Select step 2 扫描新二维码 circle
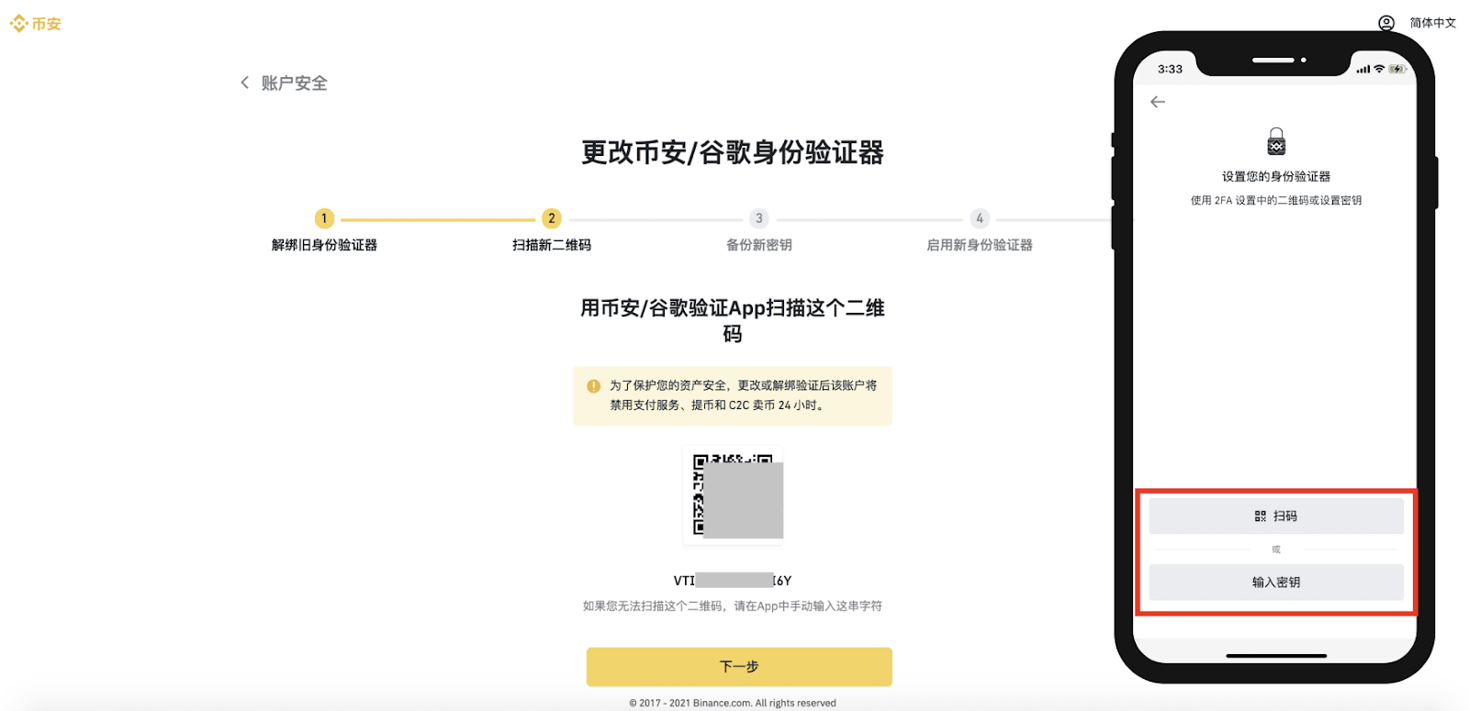 [551, 218]
